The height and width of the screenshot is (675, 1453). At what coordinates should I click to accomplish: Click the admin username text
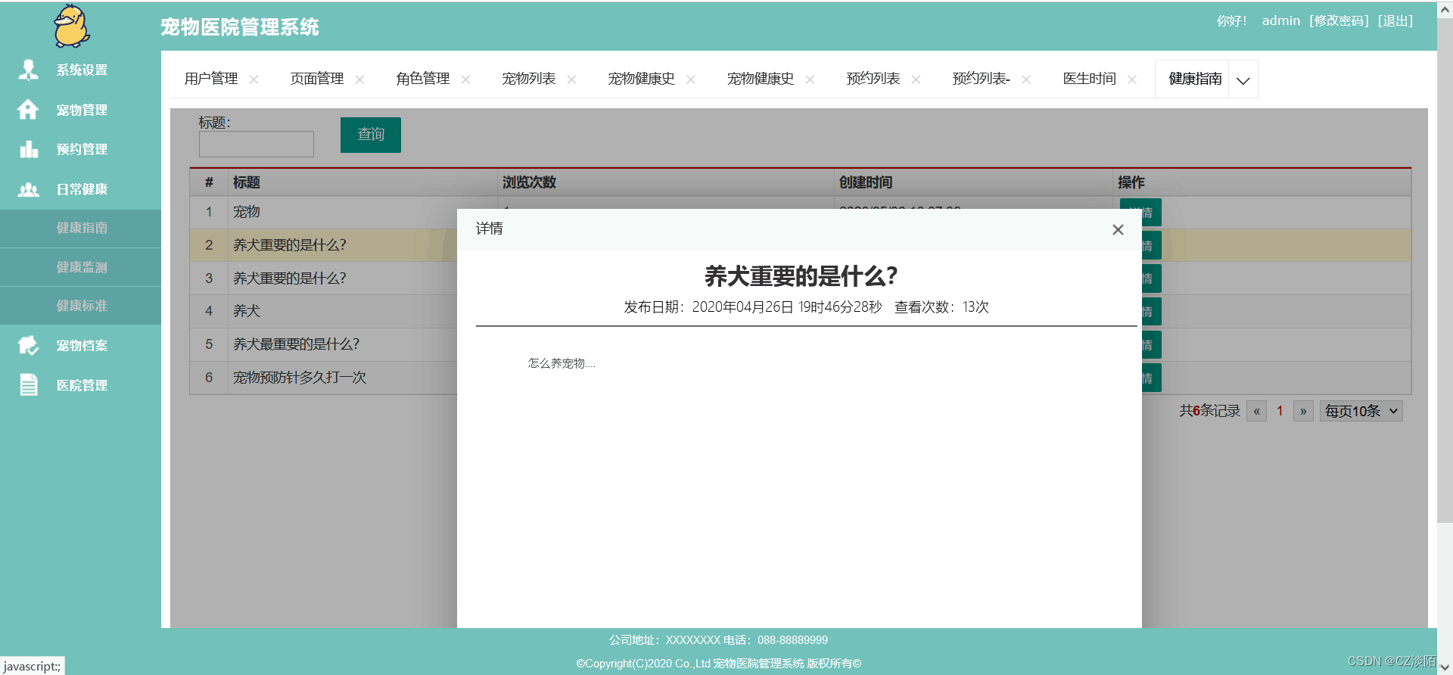coord(1281,21)
